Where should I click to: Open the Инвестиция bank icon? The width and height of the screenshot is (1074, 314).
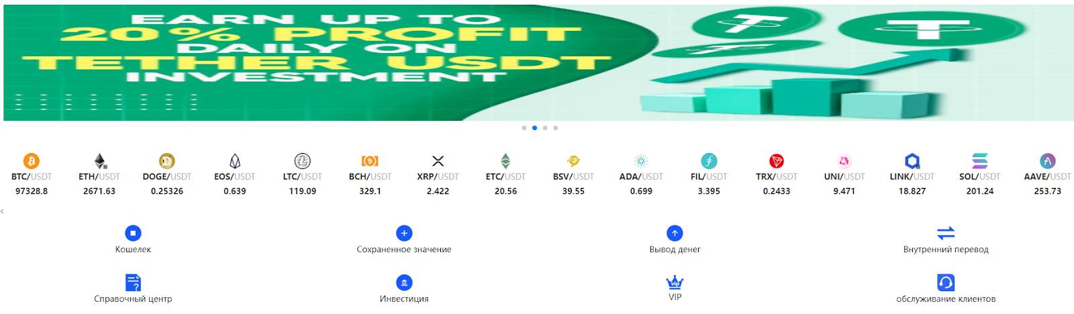tap(404, 282)
